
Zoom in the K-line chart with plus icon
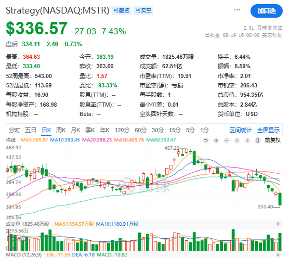[216, 140]
